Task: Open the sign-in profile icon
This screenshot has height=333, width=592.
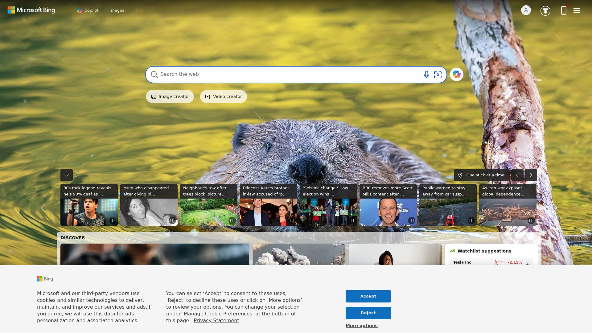Action: pos(525,10)
